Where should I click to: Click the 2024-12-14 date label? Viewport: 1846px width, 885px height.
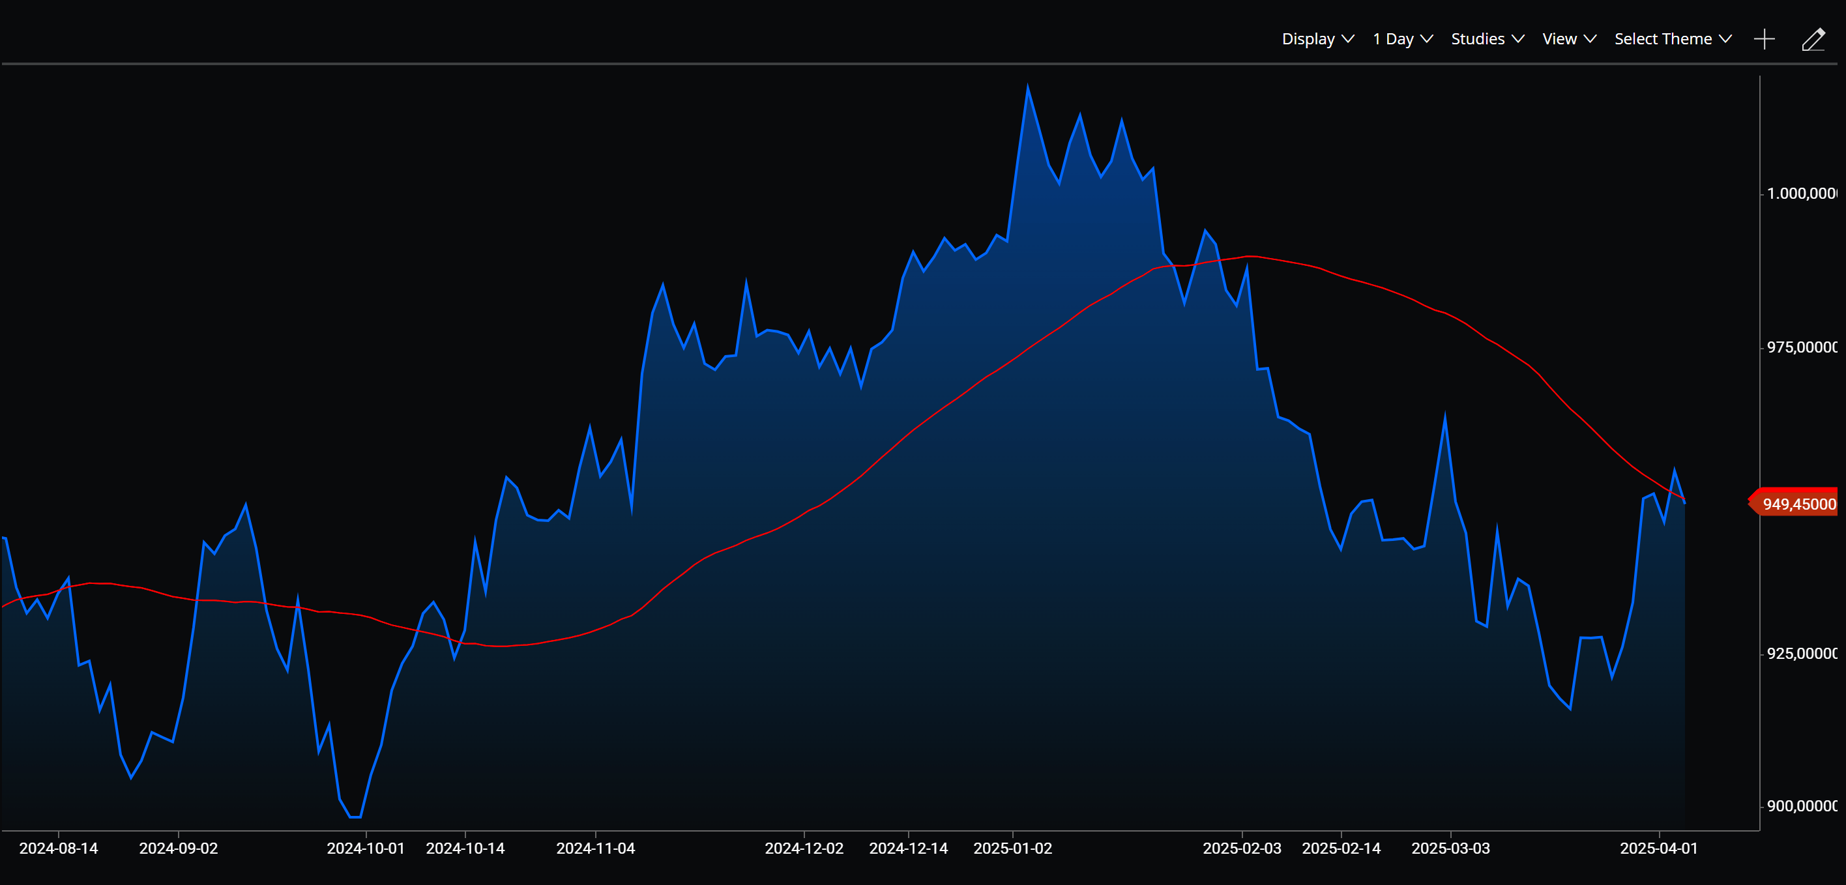pyautogui.click(x=909, y=849)
